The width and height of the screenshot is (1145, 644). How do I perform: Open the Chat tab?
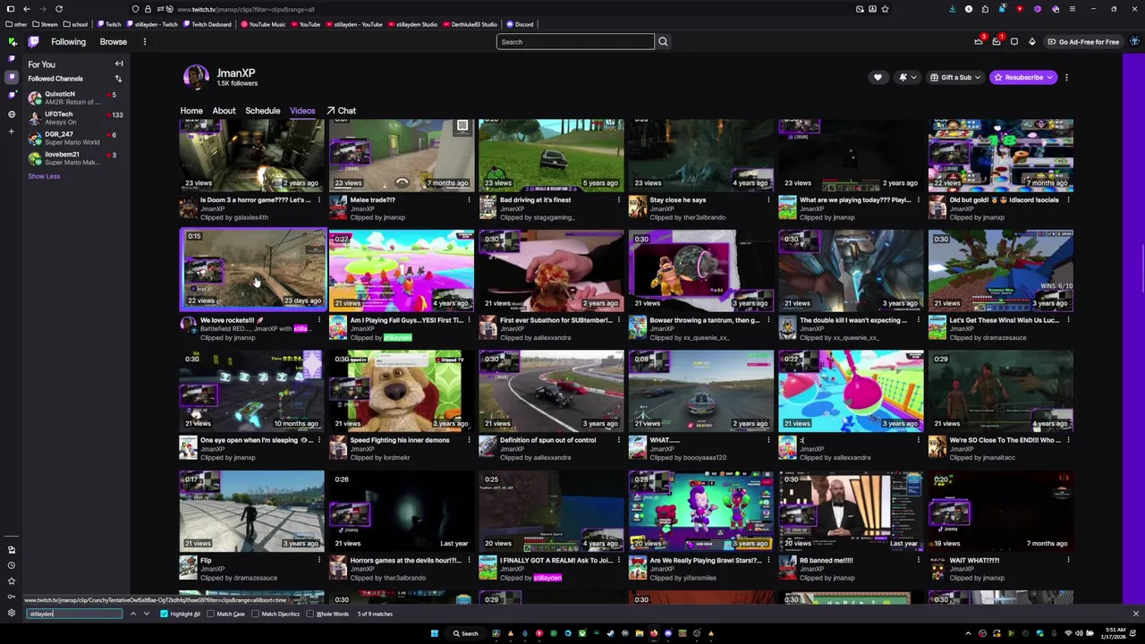(346, 111)
